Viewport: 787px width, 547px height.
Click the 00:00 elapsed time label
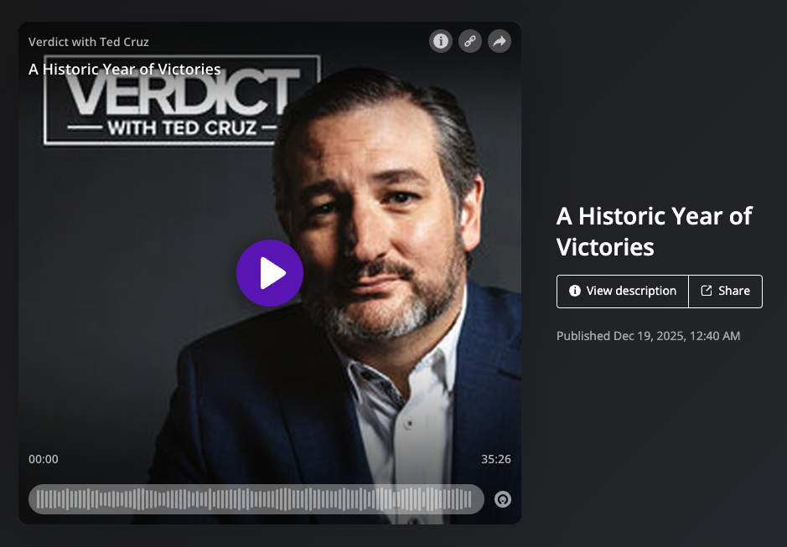(44, 459)
